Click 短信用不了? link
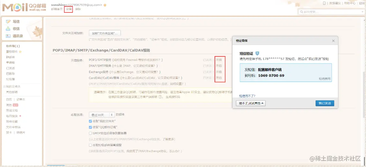The width and height of the screenshot is (366, 167). pos(247,96)
